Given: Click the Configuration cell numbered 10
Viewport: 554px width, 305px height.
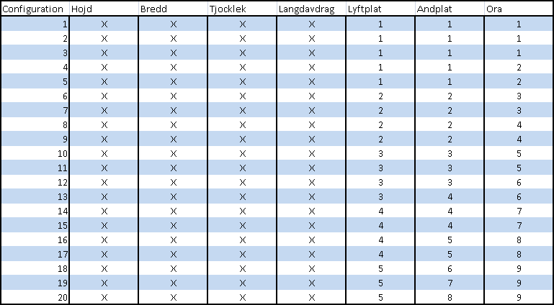Looking at the screenshot, I should pos(35,153).
